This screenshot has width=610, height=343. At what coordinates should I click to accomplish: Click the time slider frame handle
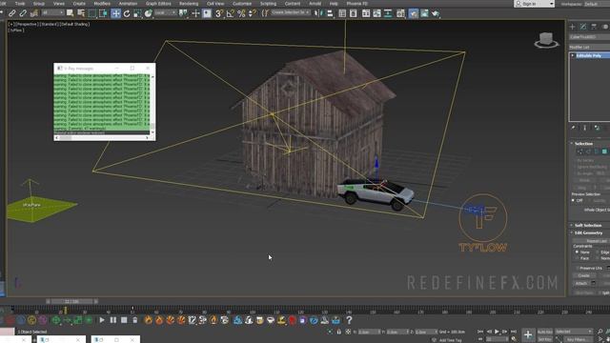[x=72, y=301]
